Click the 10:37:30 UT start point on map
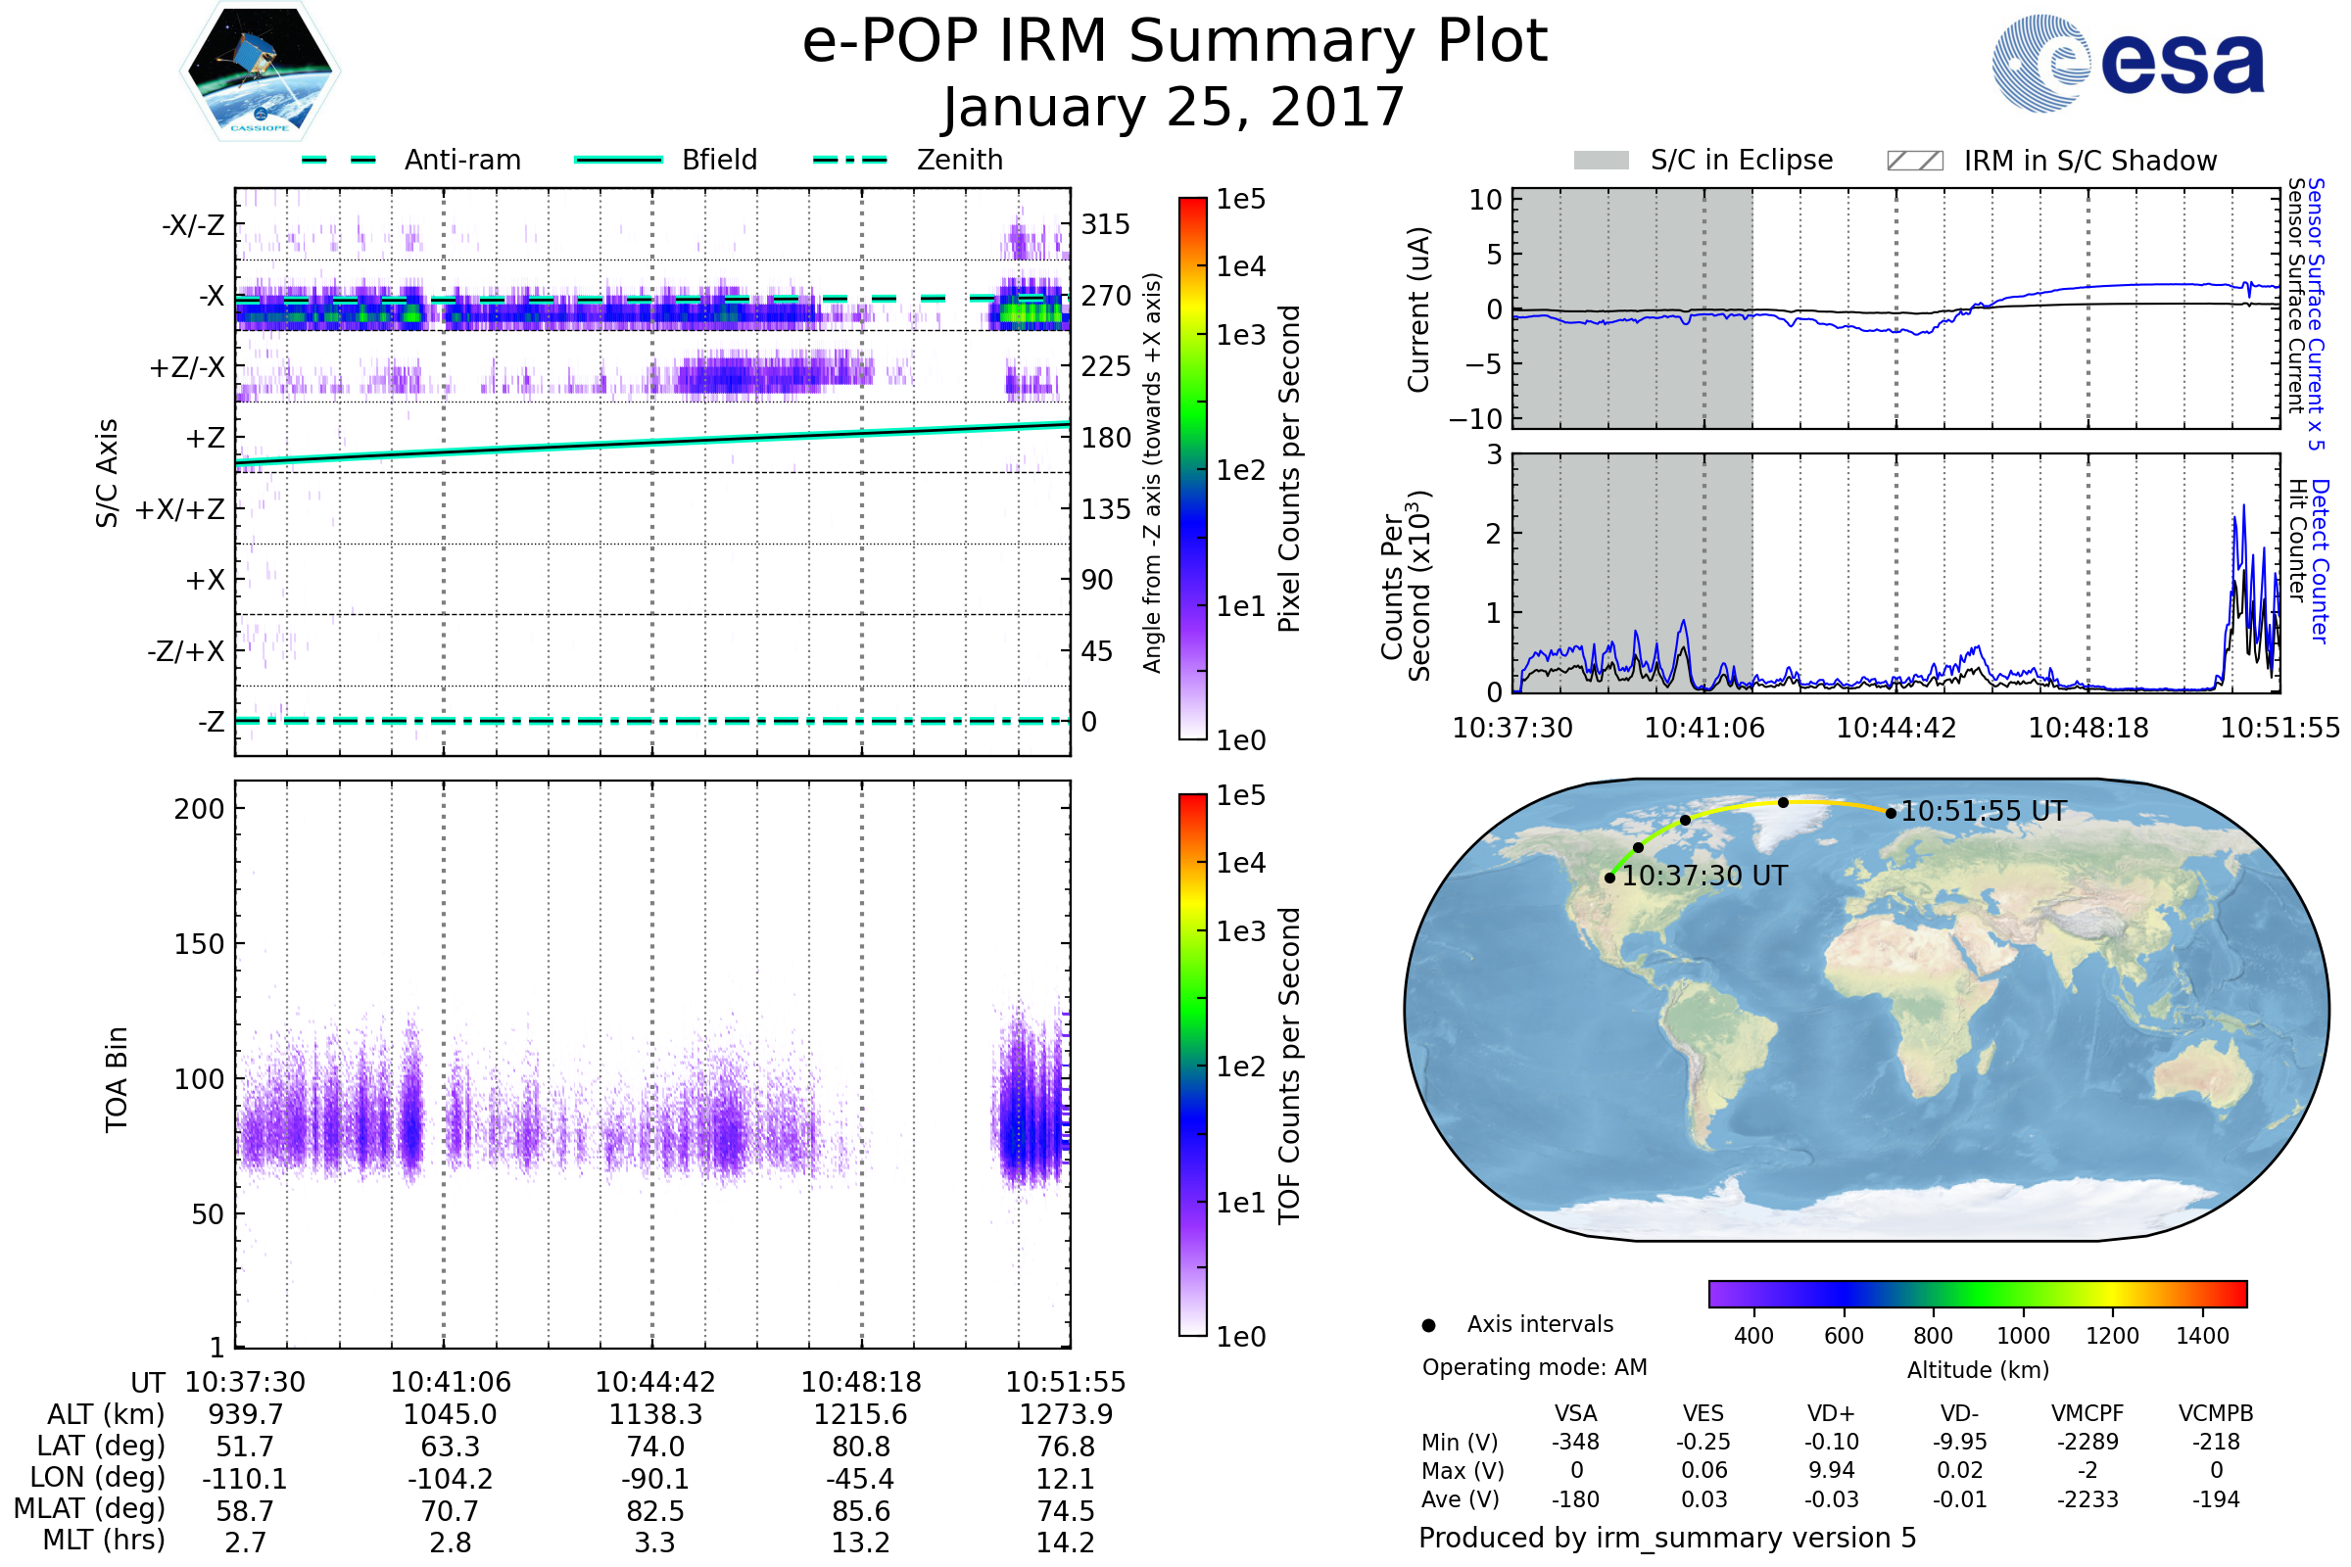This screenshot has width=2351, height=1567. pos(1609,878)
